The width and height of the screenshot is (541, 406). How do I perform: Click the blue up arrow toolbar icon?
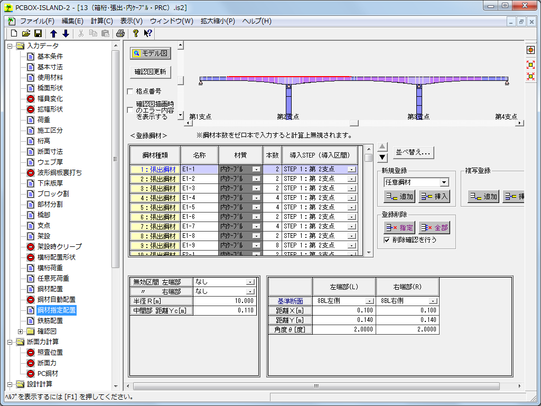53,33
